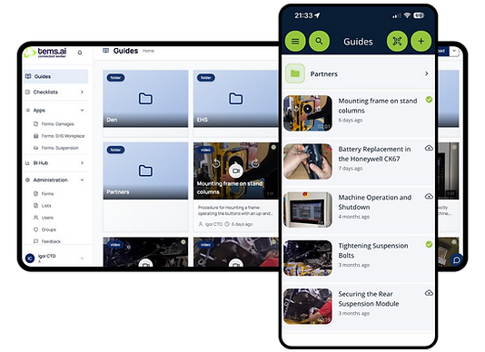Click the tems.ai logo
This screenshot has width=485, height=352.
coord(45,53)
